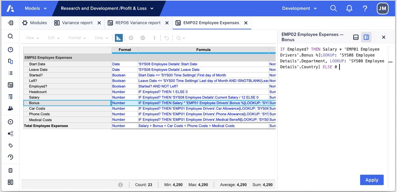Open the Research and Development /Profit & Loss selector
Image resolution: width=403 pixels, height=192 pixels.
(107, 8)
